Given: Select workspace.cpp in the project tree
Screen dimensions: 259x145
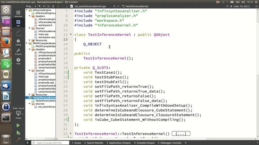Looking at the screenshot, I should (47, 37).
